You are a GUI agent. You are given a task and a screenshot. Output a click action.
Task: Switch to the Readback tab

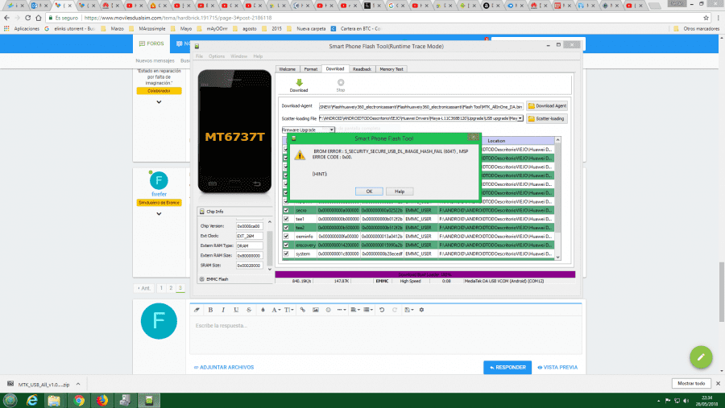click(362, 69)
